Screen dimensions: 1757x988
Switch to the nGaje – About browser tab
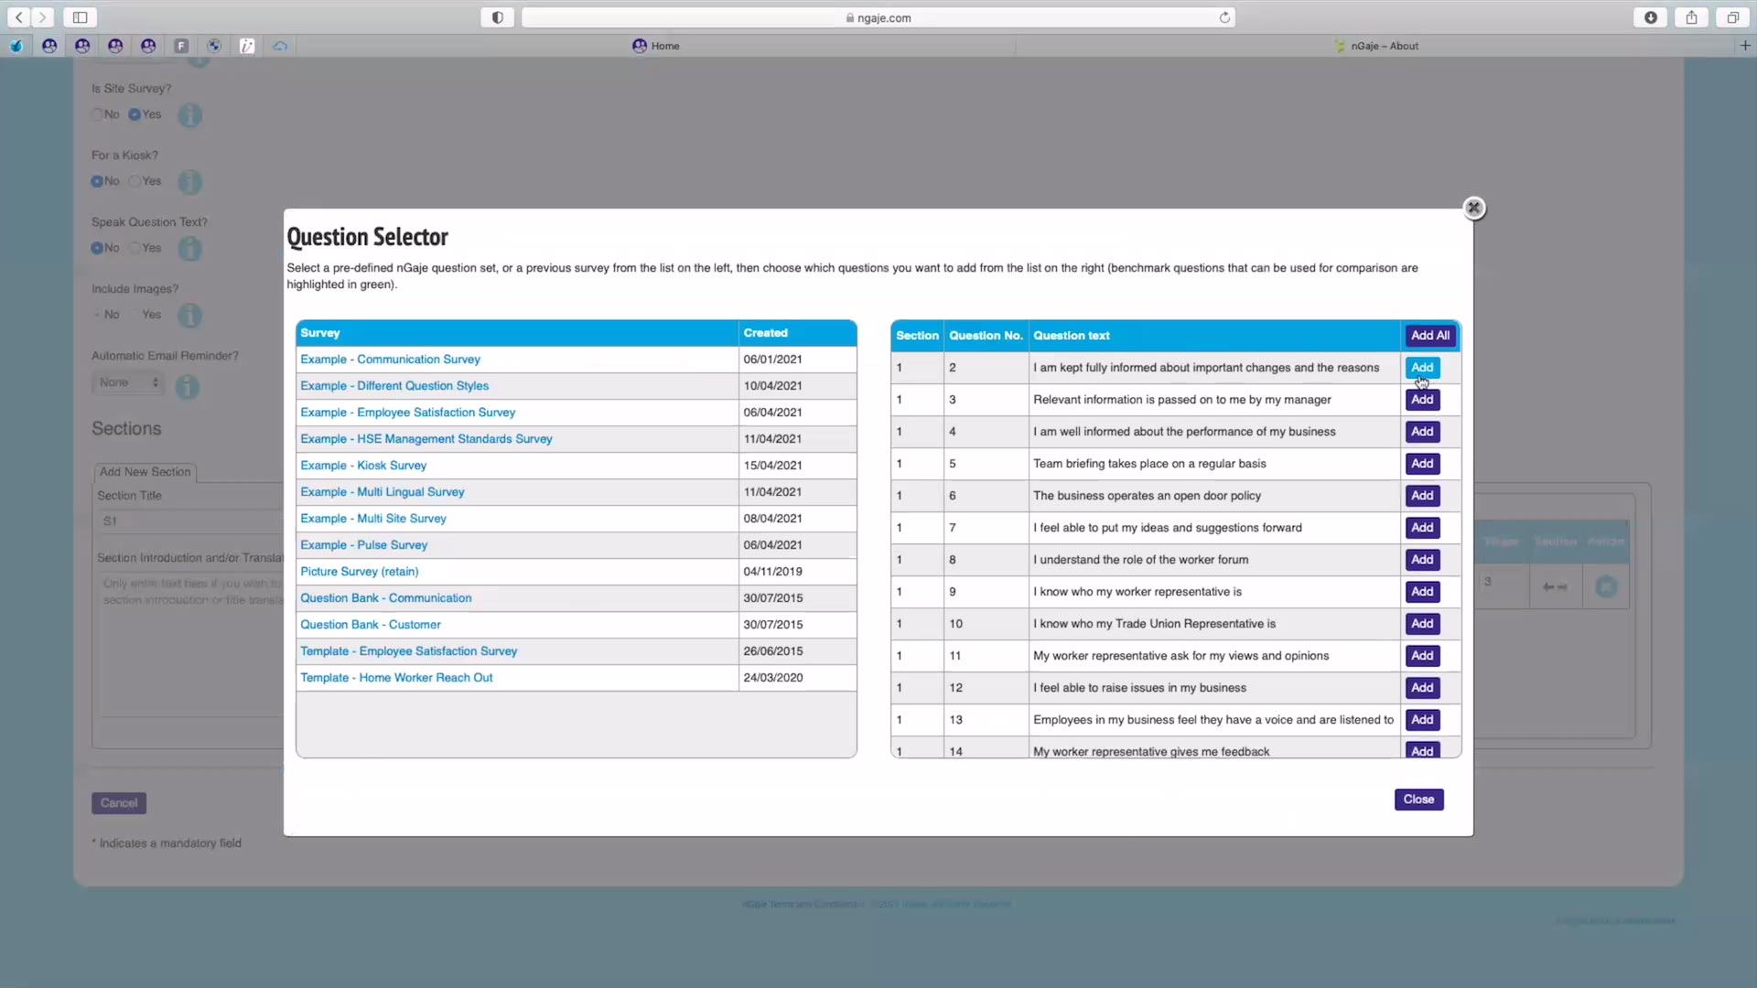click(x=1376, y=46)
